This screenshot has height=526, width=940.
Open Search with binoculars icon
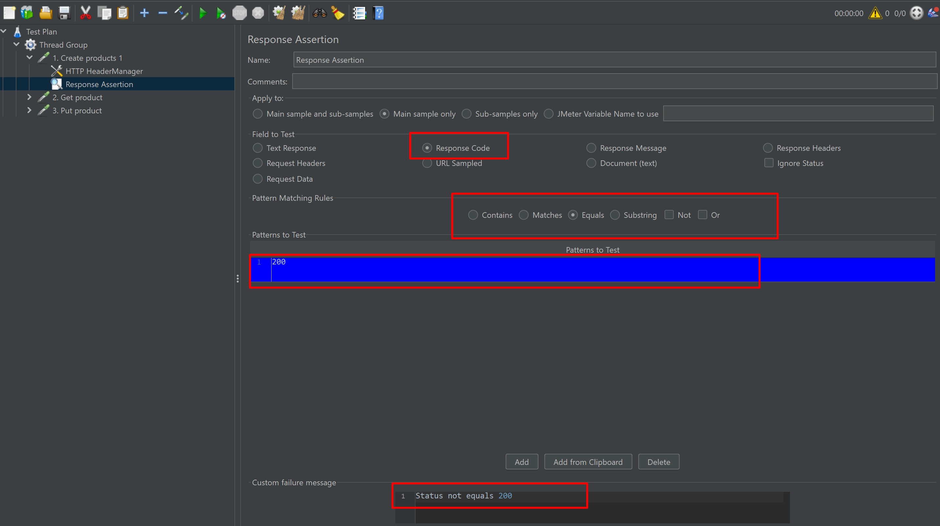click(x=319, y=13)
